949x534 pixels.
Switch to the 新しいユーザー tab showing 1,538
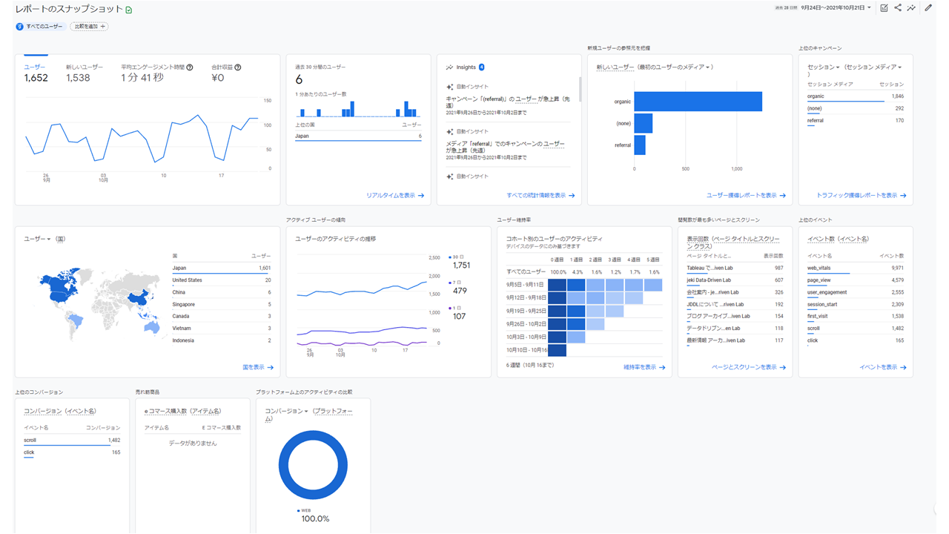84,73
